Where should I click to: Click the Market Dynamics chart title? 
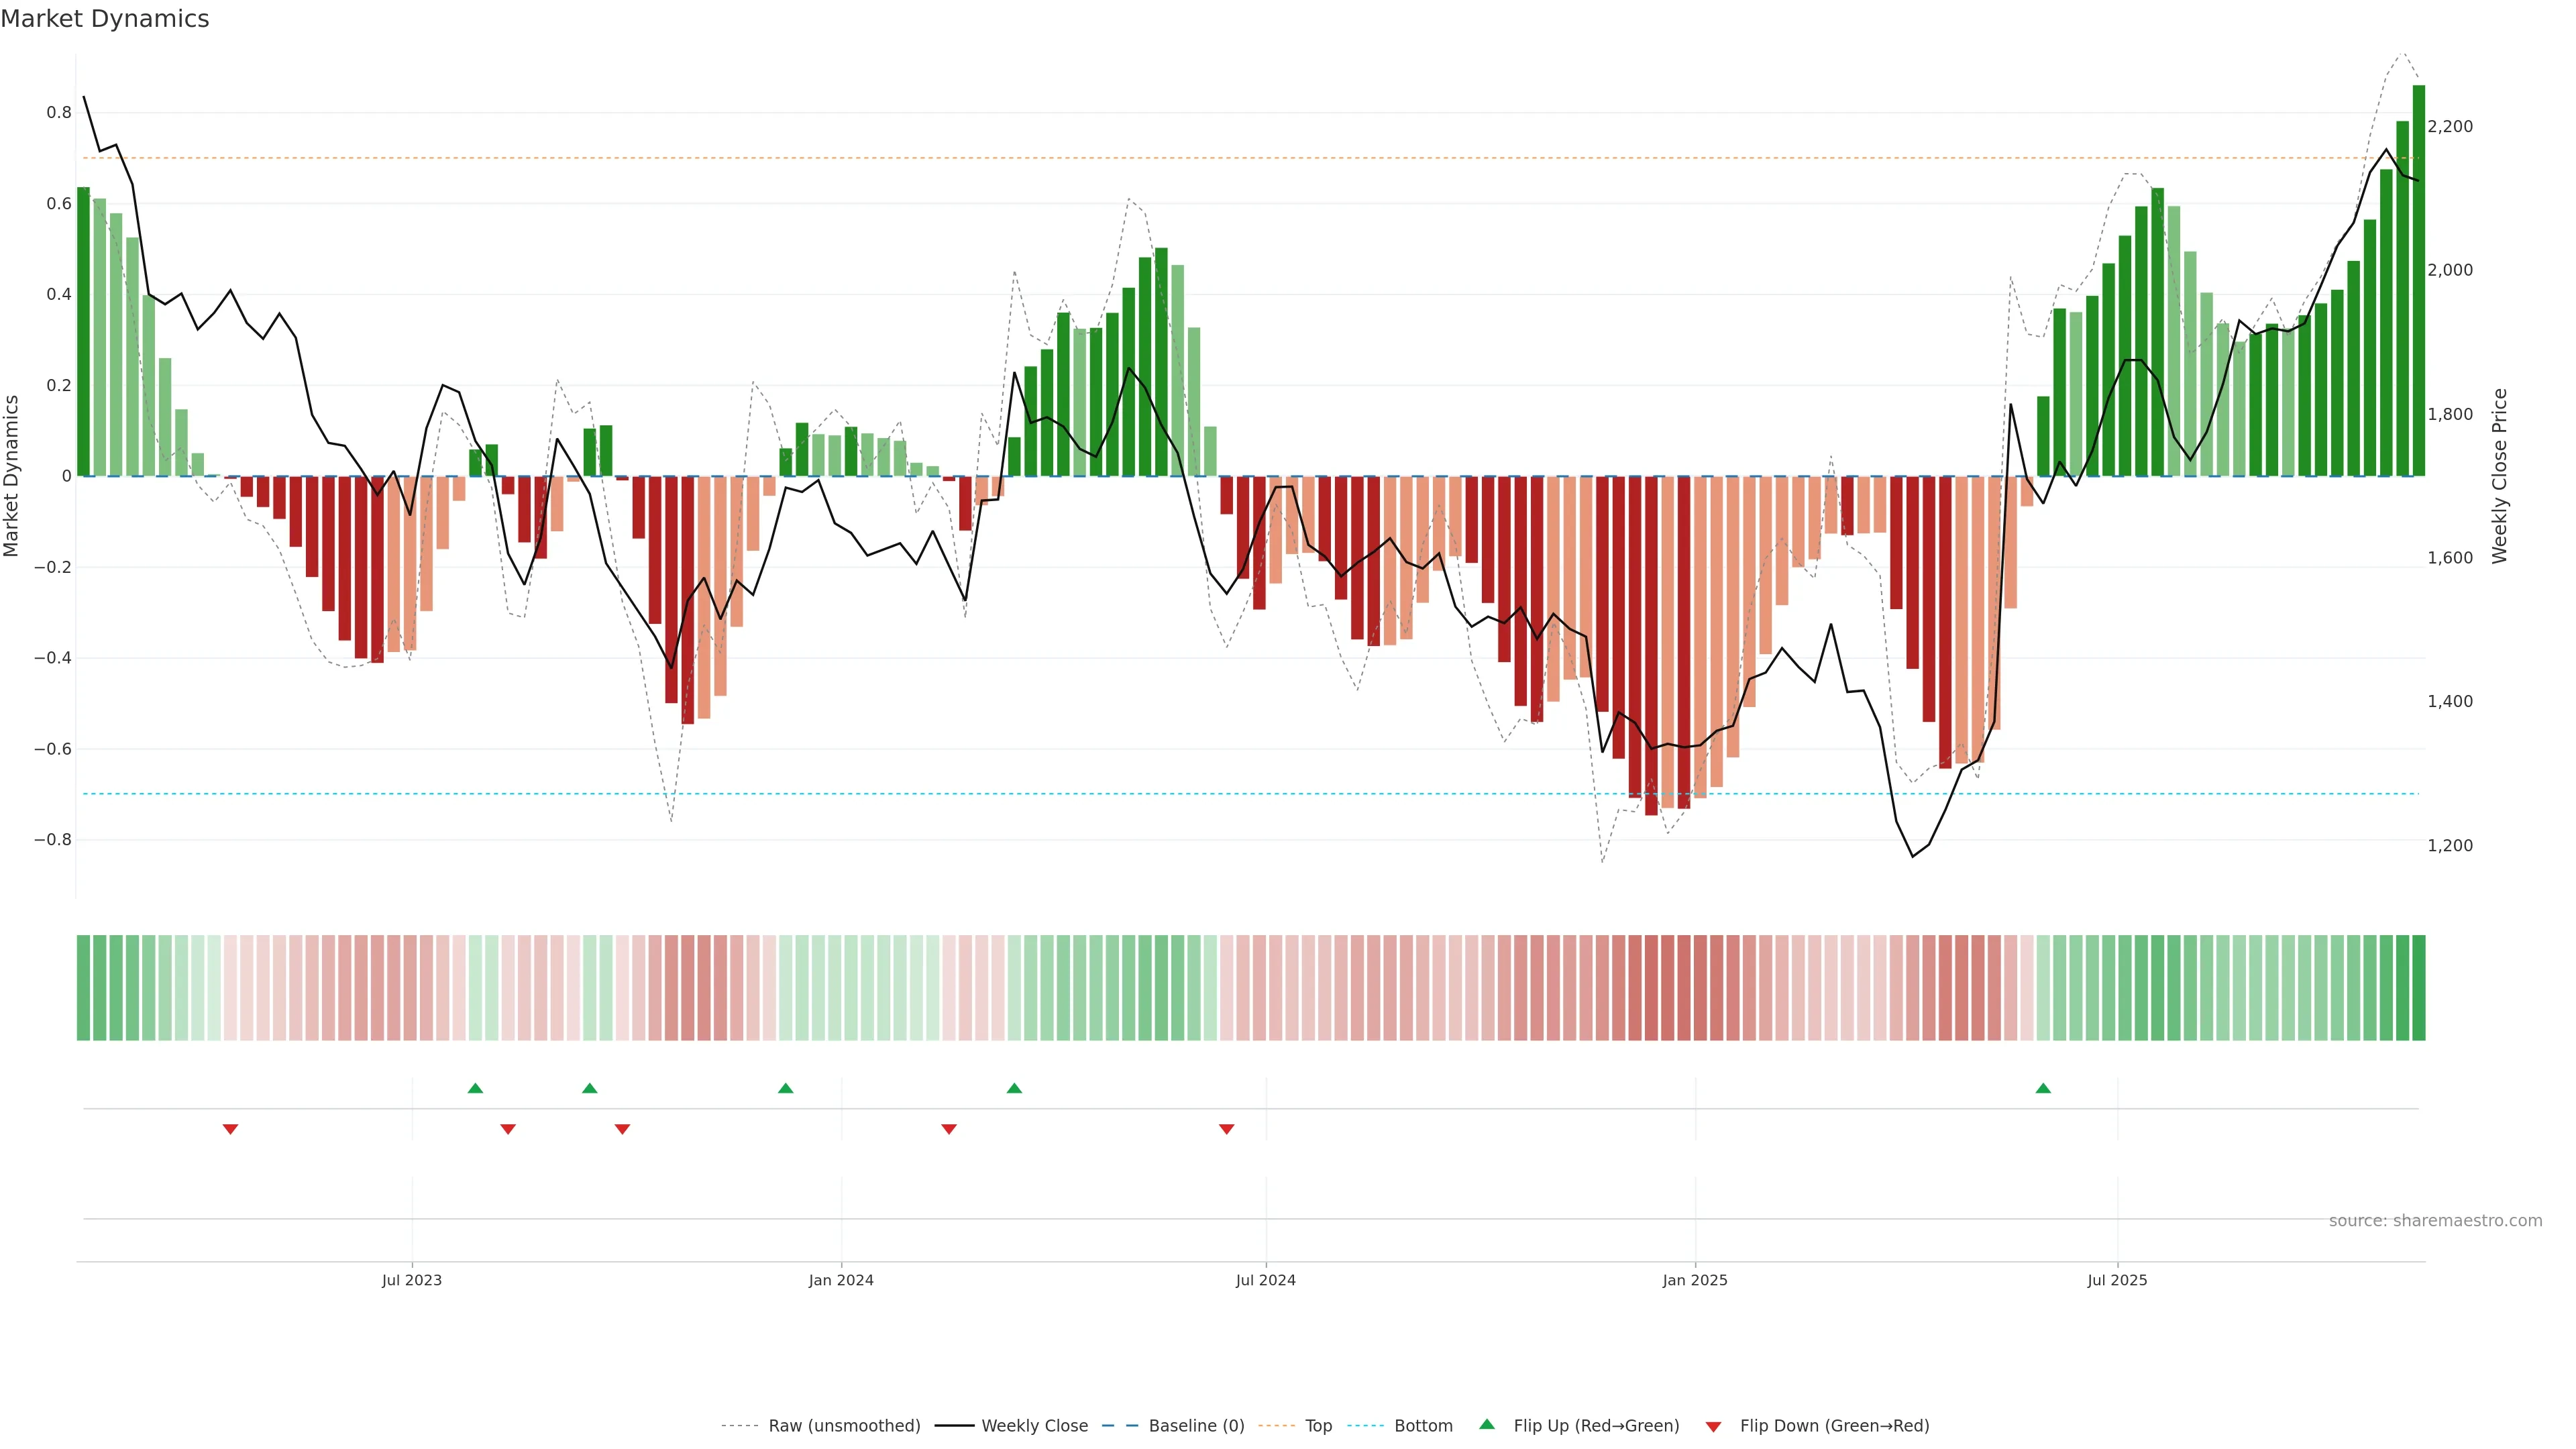pos(105,19)
